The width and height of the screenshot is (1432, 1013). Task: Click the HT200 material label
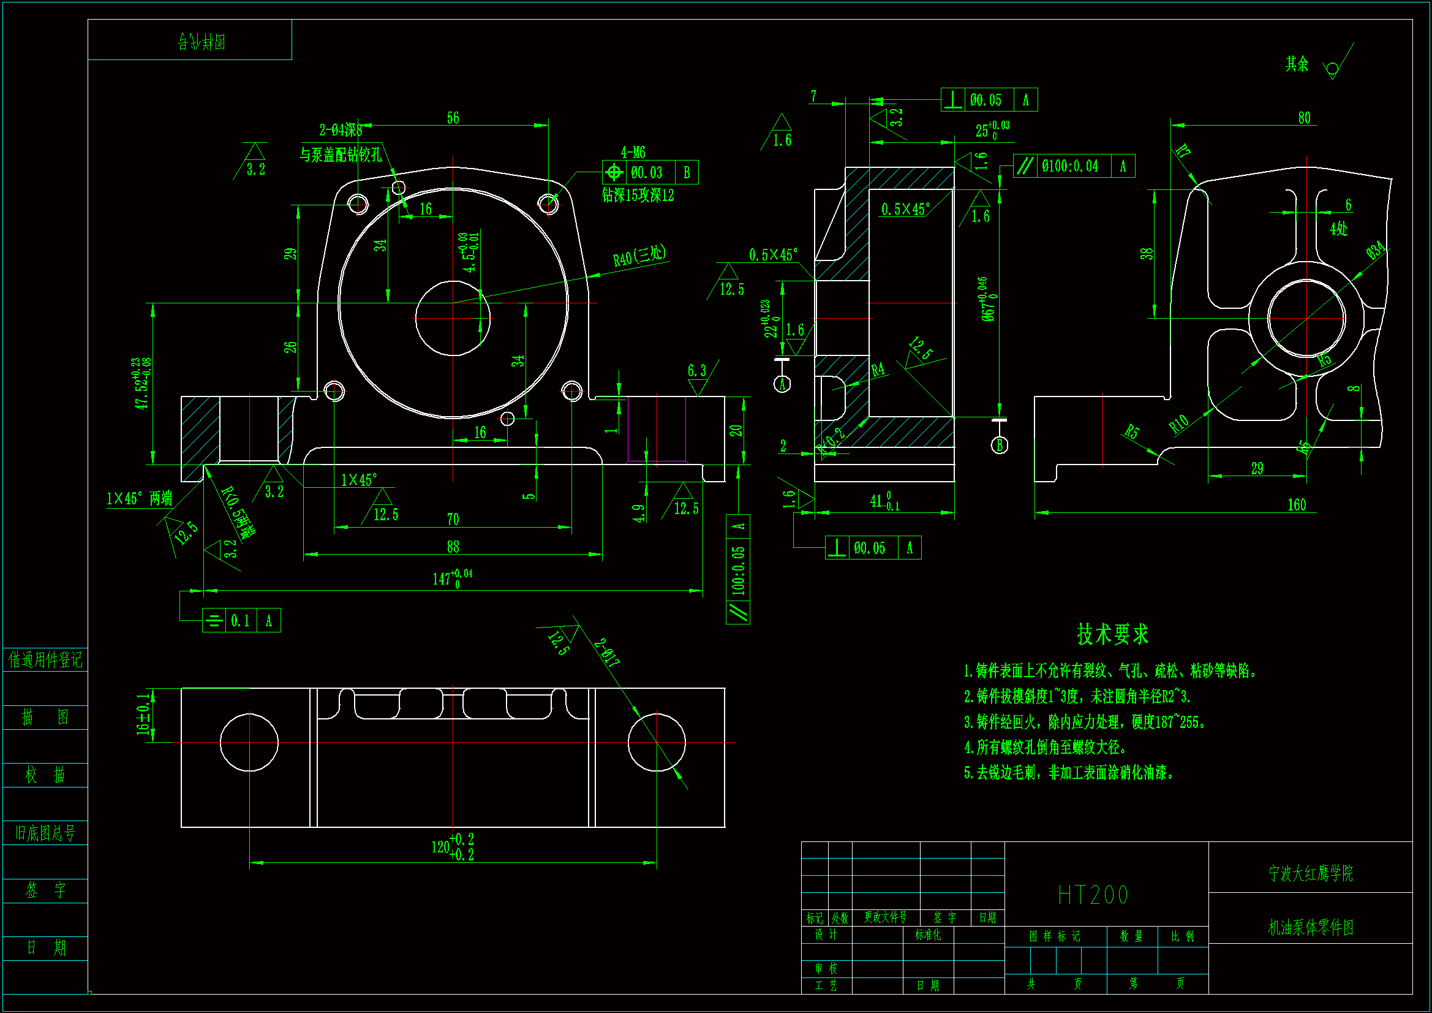pos(1093,895)
